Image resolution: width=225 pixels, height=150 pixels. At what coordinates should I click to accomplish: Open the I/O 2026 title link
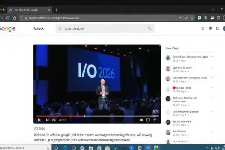pos(39,129)
